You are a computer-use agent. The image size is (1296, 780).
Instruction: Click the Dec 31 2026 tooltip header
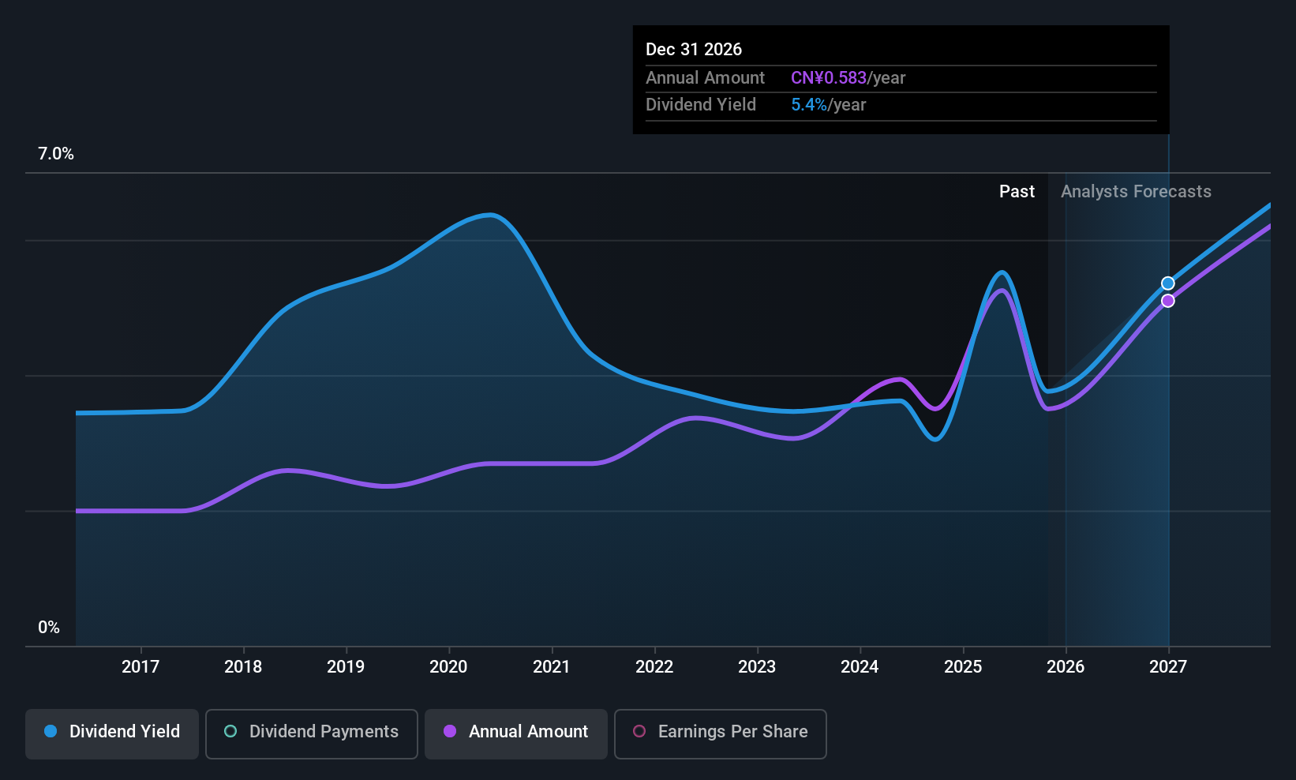point(694,49)
